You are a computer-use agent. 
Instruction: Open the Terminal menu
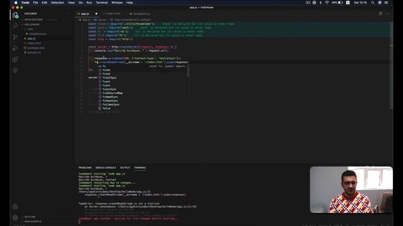[102, 3]
